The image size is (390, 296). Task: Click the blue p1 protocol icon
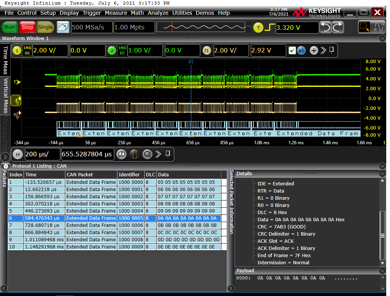point(301,51)
